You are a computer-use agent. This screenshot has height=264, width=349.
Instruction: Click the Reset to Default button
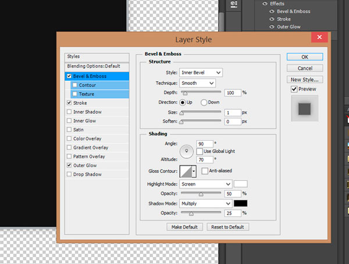[x=227, y=227]
